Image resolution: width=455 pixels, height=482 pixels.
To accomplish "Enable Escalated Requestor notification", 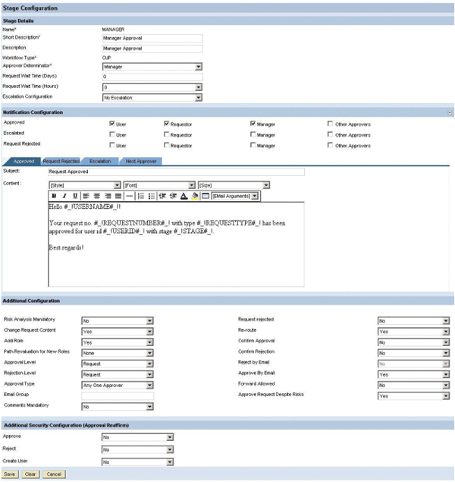I will pyautogui.click(x=166, y=134).
